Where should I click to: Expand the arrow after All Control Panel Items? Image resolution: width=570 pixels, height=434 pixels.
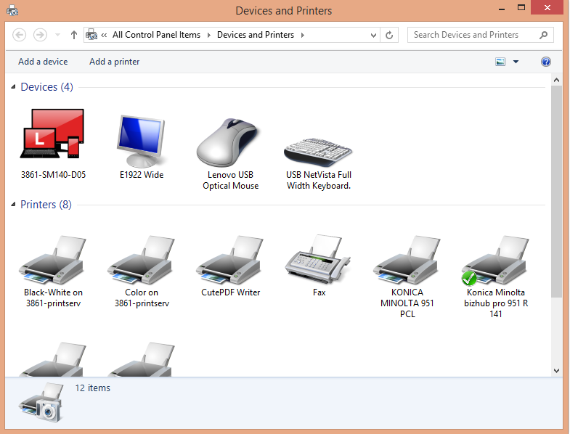tap(208, 36)
